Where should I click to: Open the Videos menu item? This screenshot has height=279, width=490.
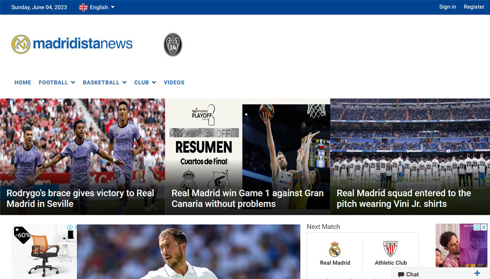coord(174,82)
